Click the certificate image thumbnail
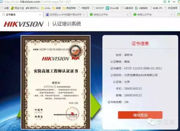Viewport: 180px width, 131px height. point(56,82)
